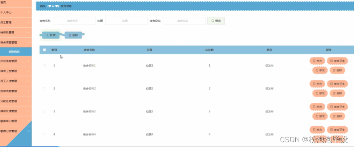
Task: Click the blue 删除 batch delete button
Action: tap(73, 35)
